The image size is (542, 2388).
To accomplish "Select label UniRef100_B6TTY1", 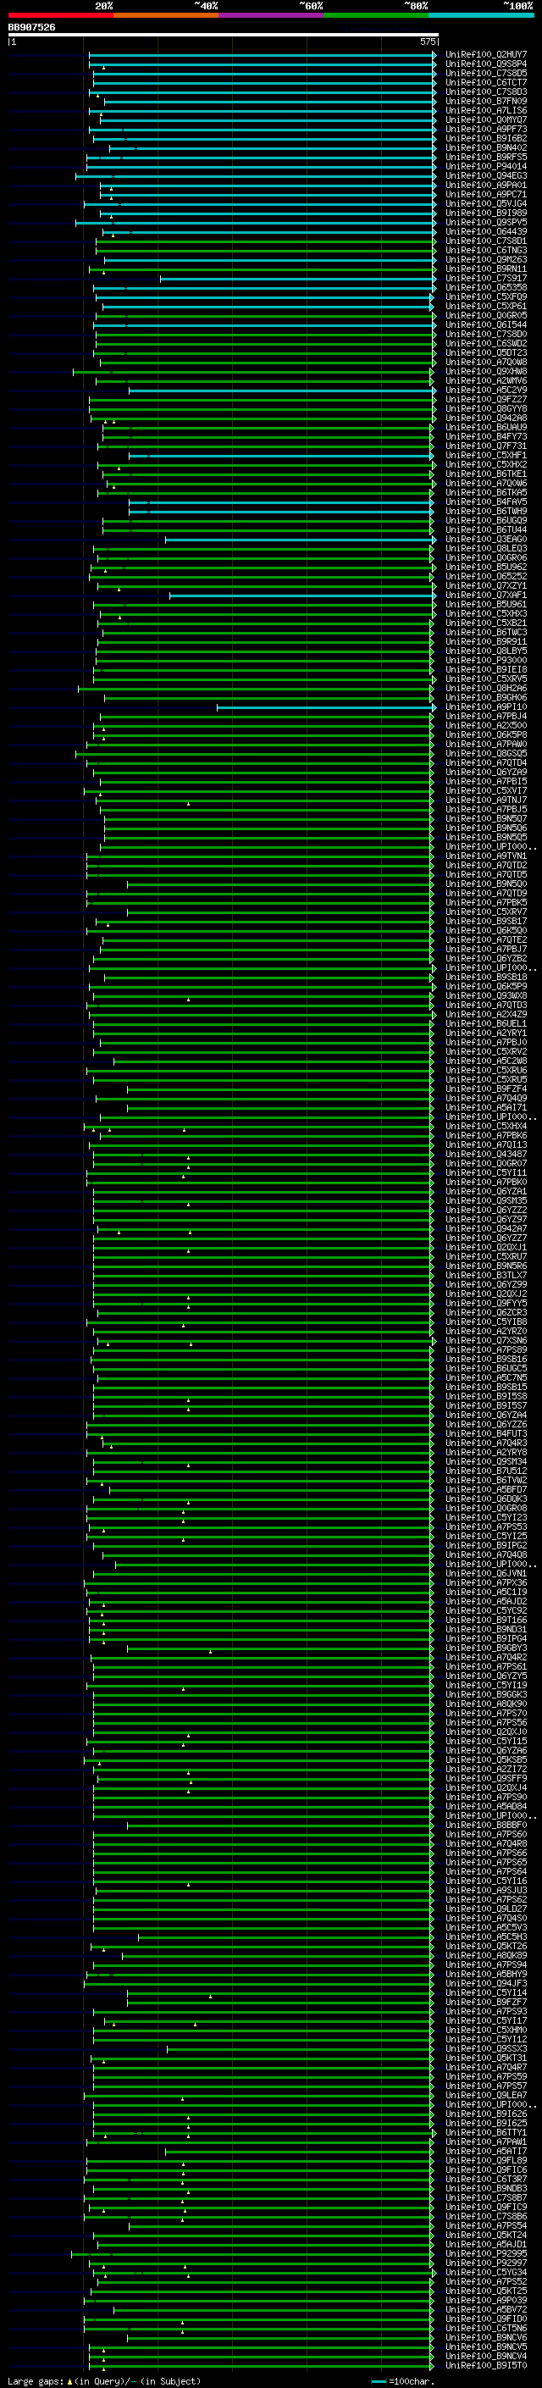I will point(485,2131).
